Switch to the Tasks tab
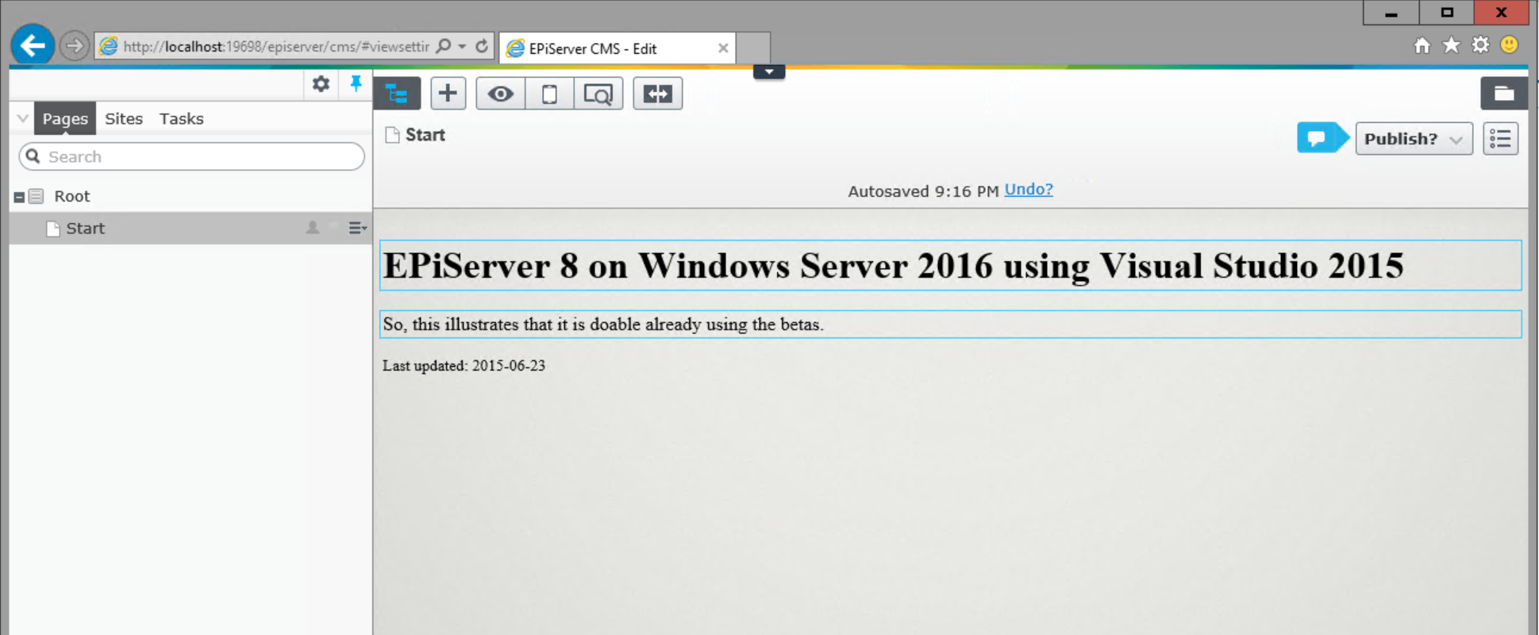Image resolution: width=1539 pixels, height=635 pixels. click(181, 119)
